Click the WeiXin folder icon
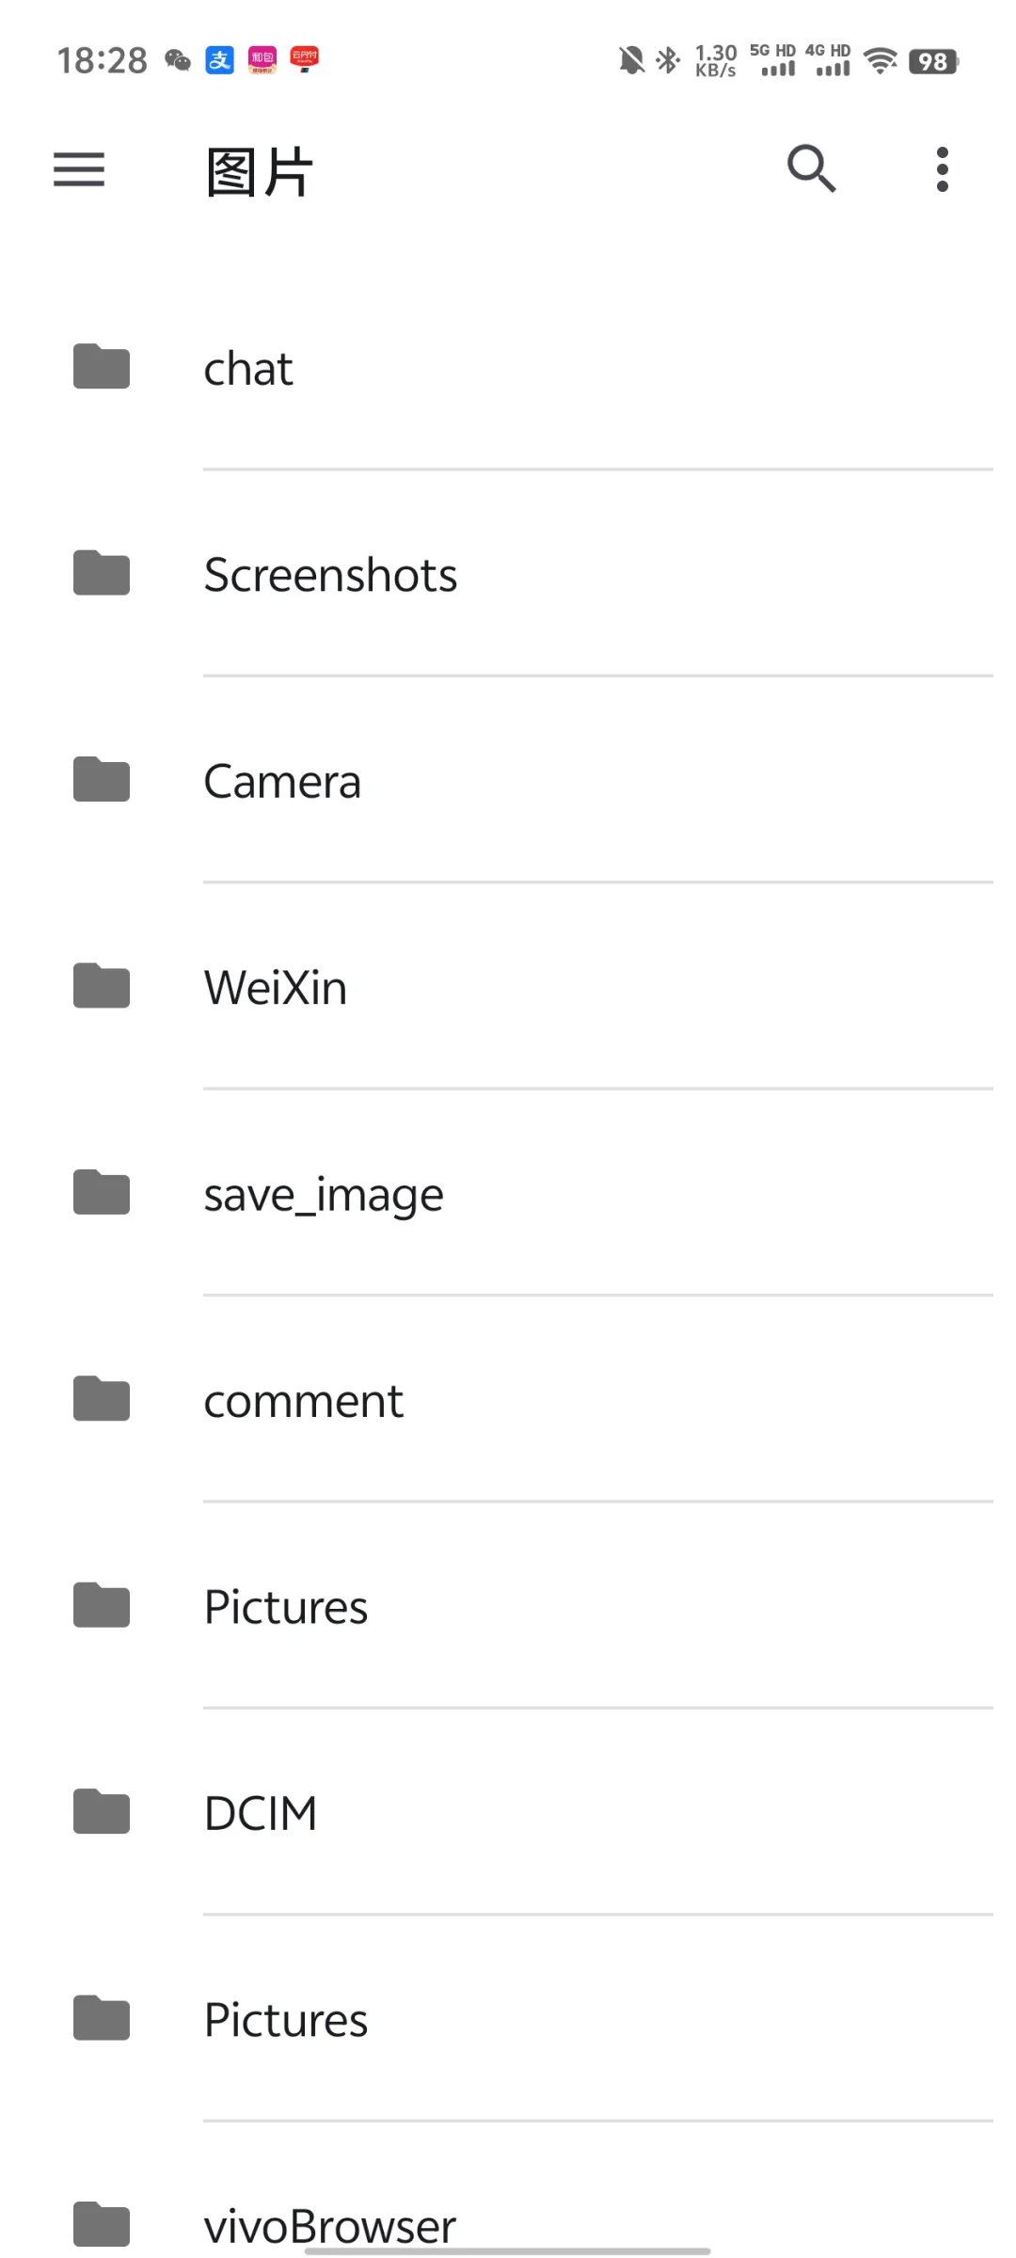This screenshot has height=2258, width=1016. (x=102, y=986)
